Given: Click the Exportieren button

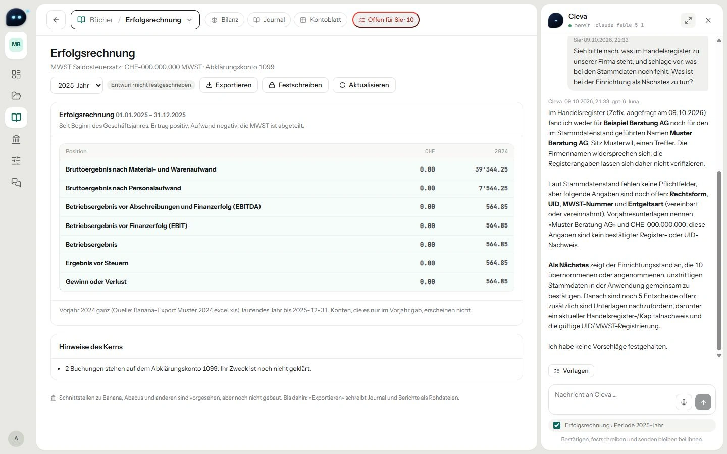Looking at the screenshot, I should [229, 85].
